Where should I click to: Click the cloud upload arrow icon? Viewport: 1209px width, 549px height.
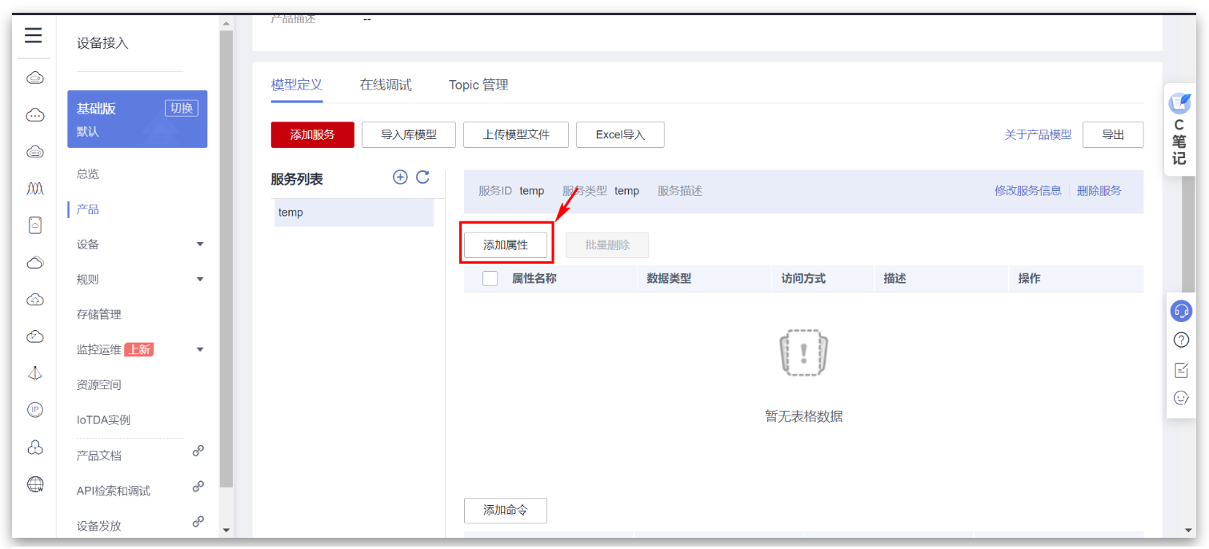(x=34, y=300)
